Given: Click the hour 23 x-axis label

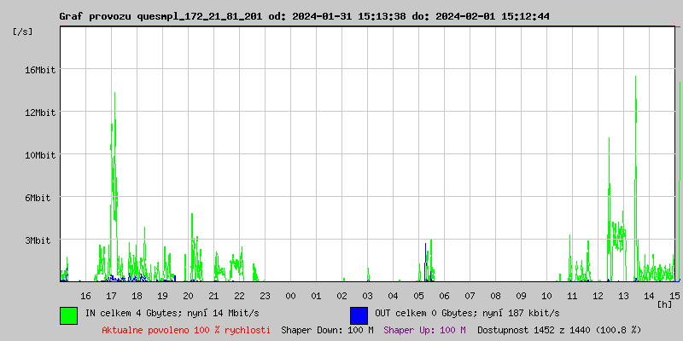Looking at the screenshot, I should point(265,295).
